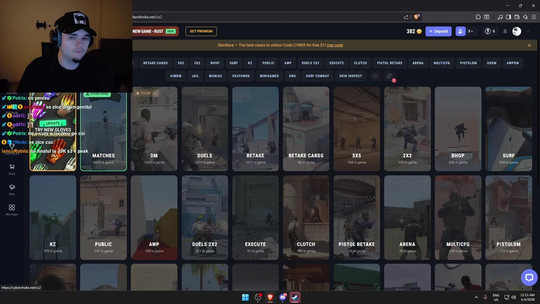
Task: Open the ARENA game mode card
Action: [x=407, y=217]
